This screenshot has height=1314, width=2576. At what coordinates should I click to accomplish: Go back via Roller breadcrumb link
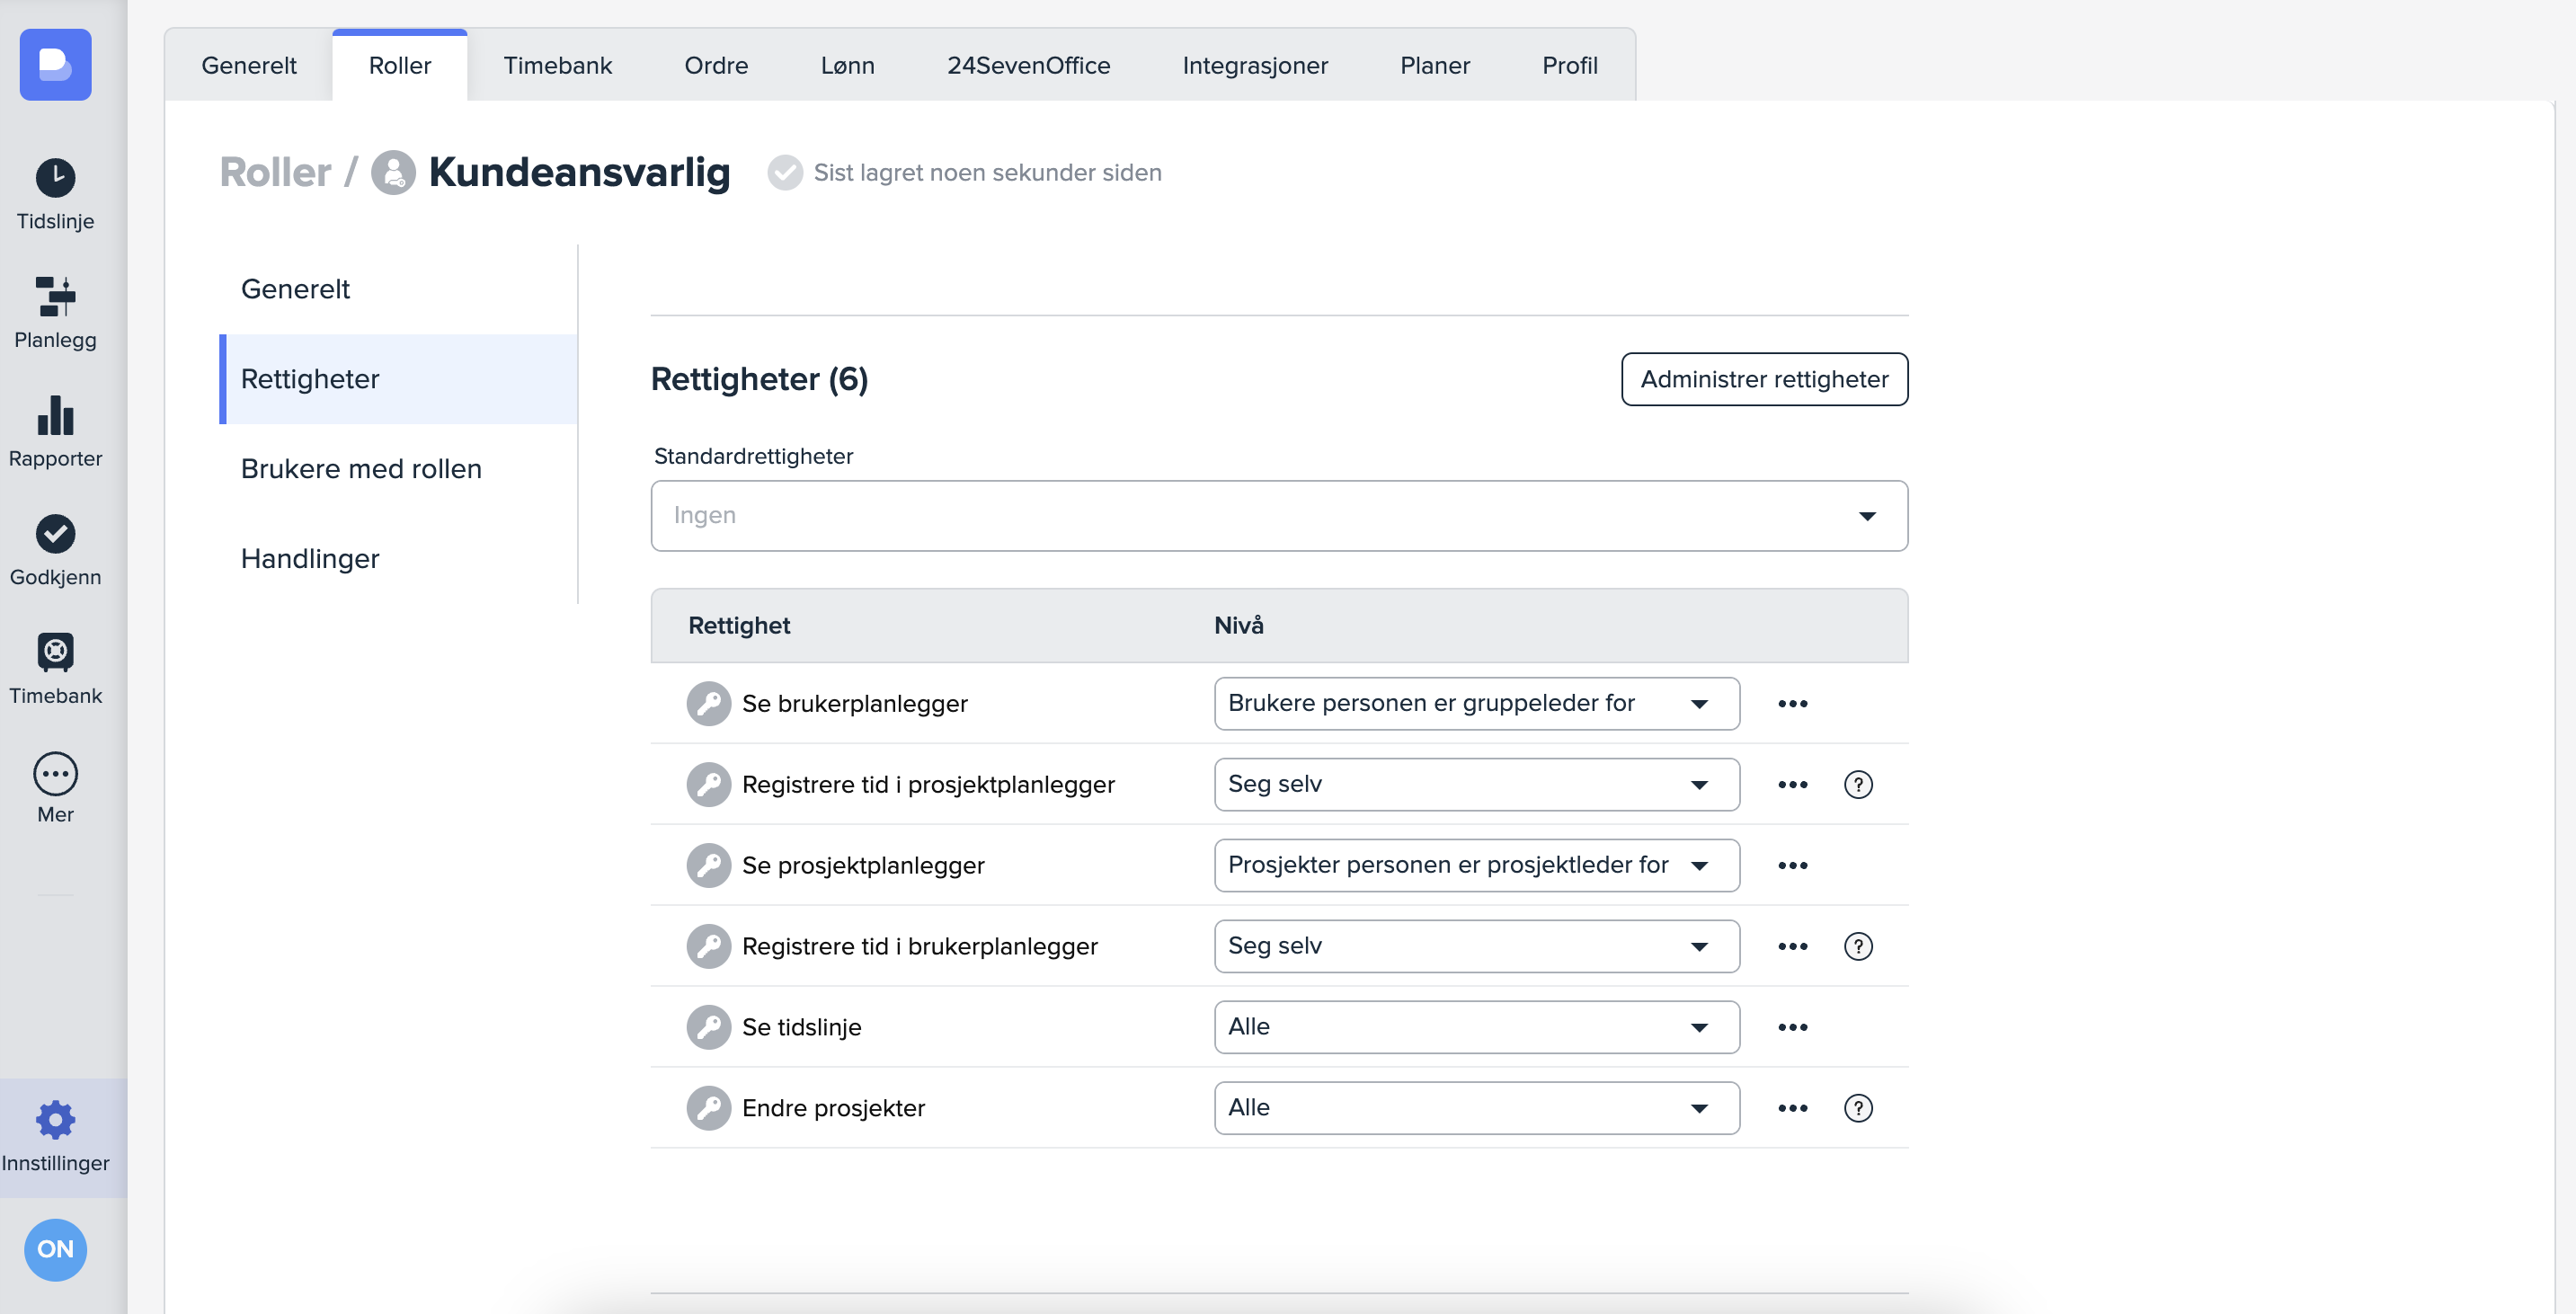pyautogui.click(x=275, y=172)
